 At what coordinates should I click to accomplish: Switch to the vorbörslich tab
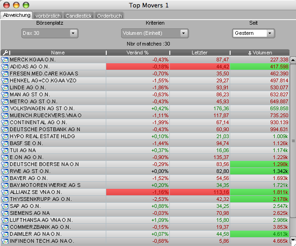(x=48, y=16)
